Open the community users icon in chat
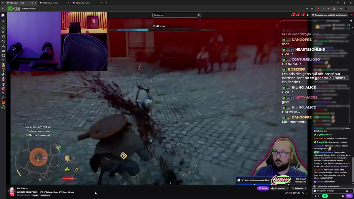The image size is (354, 199). click(351, 21)
